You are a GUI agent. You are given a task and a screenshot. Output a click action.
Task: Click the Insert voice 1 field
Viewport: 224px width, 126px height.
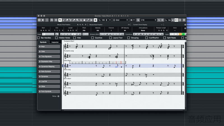click(48, 34)
